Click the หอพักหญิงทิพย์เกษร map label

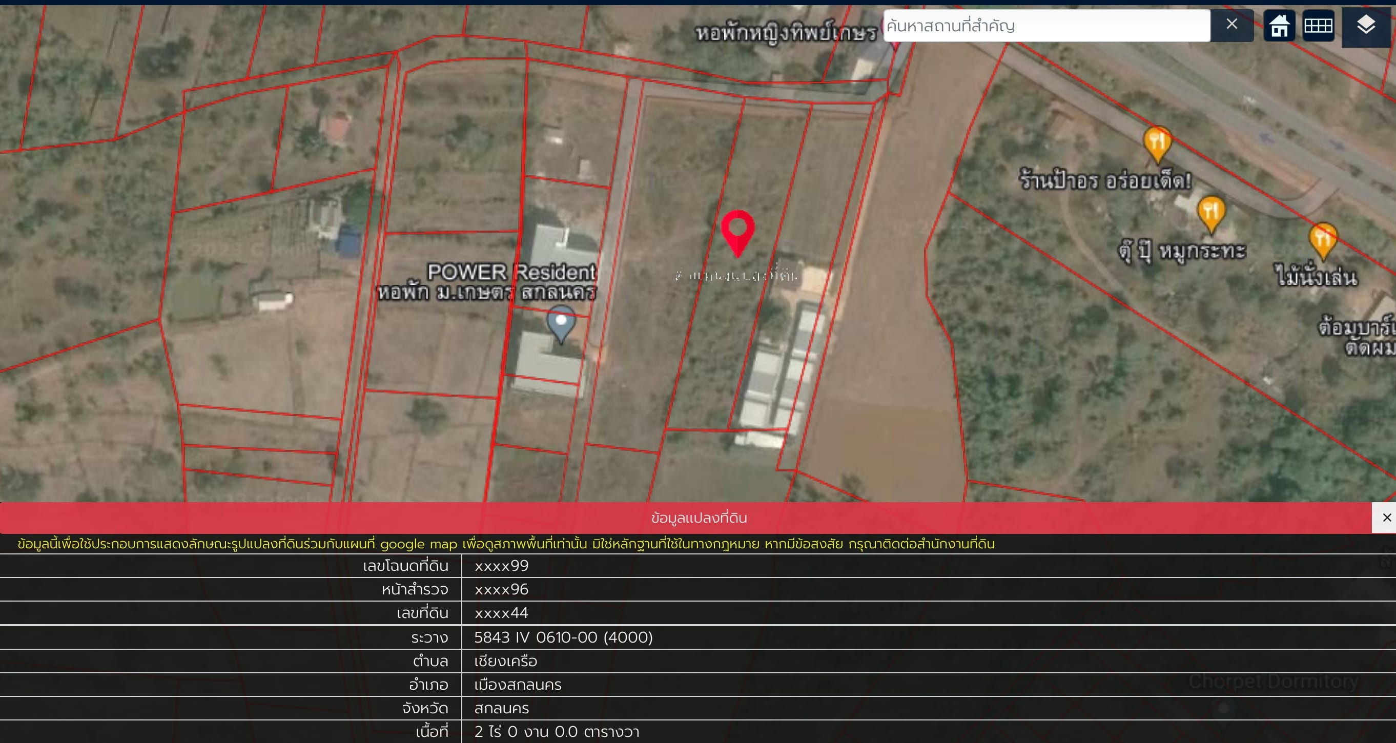tap(786, 32)
